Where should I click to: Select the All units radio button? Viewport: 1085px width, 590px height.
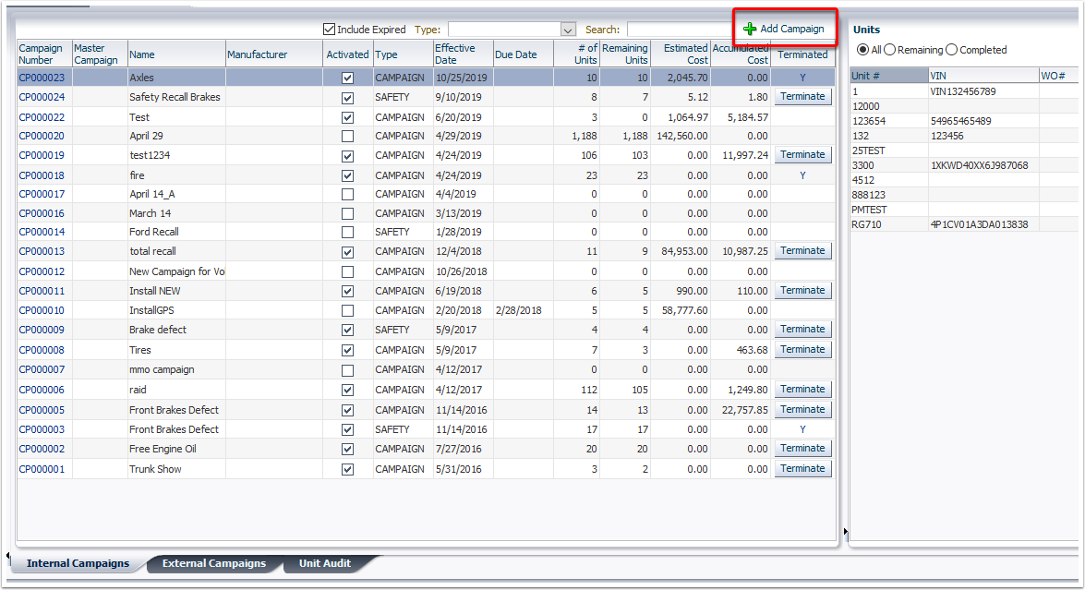862,50
